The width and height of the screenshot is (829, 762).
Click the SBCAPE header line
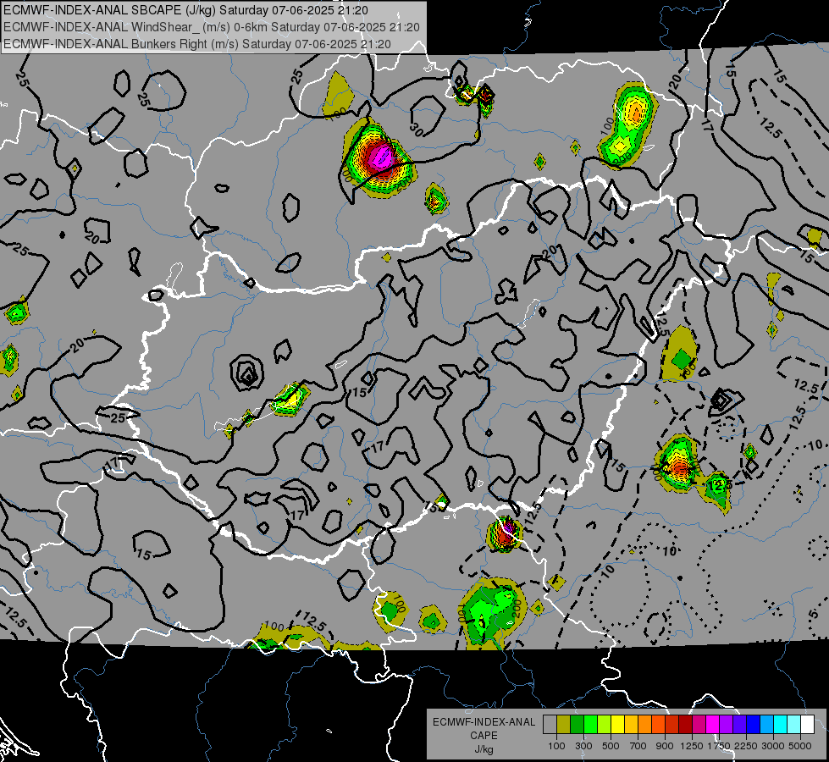point(185,10)
